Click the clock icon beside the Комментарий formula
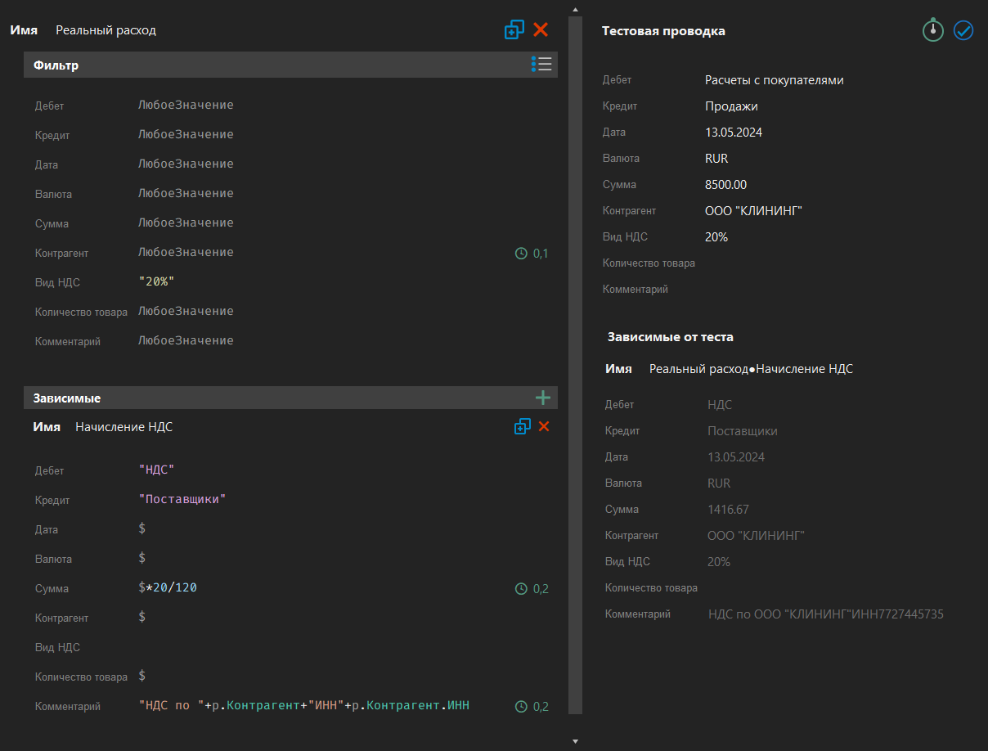 (521, 706)
